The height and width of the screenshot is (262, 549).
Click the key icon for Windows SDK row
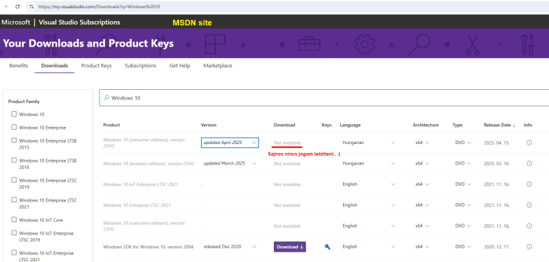[327, 247]
